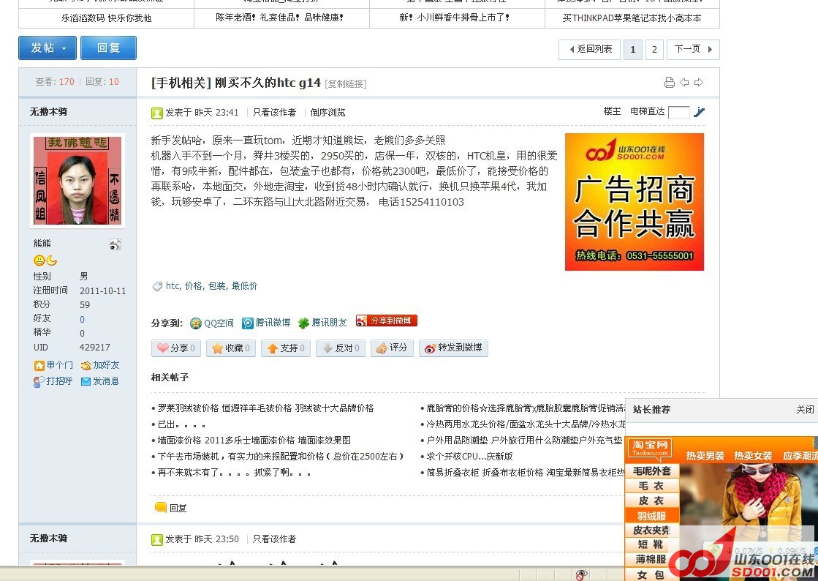Click the Weibo icon next to username 熊熊

[x=115, y=244]
